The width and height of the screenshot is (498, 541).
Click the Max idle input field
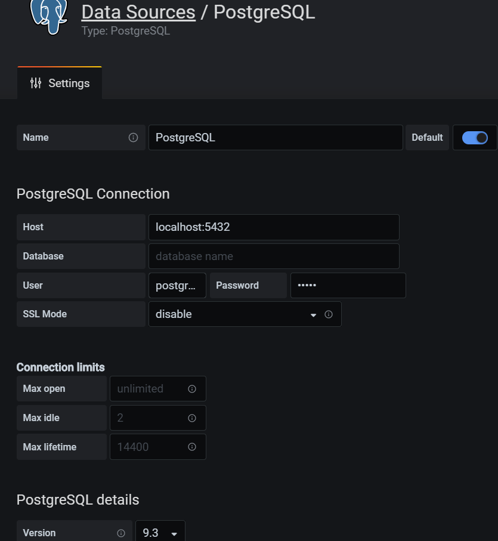coord(158,418)
